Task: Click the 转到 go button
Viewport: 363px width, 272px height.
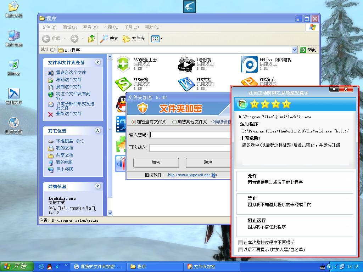Action: [308, 50]
